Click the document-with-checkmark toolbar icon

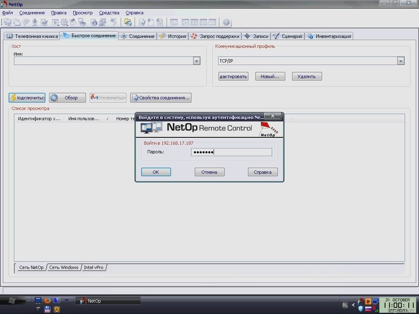click(142, 22)
